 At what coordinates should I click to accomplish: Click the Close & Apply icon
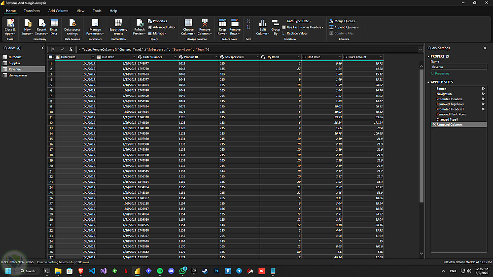pos(10,23)
